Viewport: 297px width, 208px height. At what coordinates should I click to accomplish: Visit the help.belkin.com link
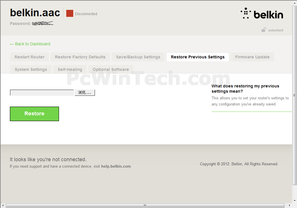(x=116, y=166)
